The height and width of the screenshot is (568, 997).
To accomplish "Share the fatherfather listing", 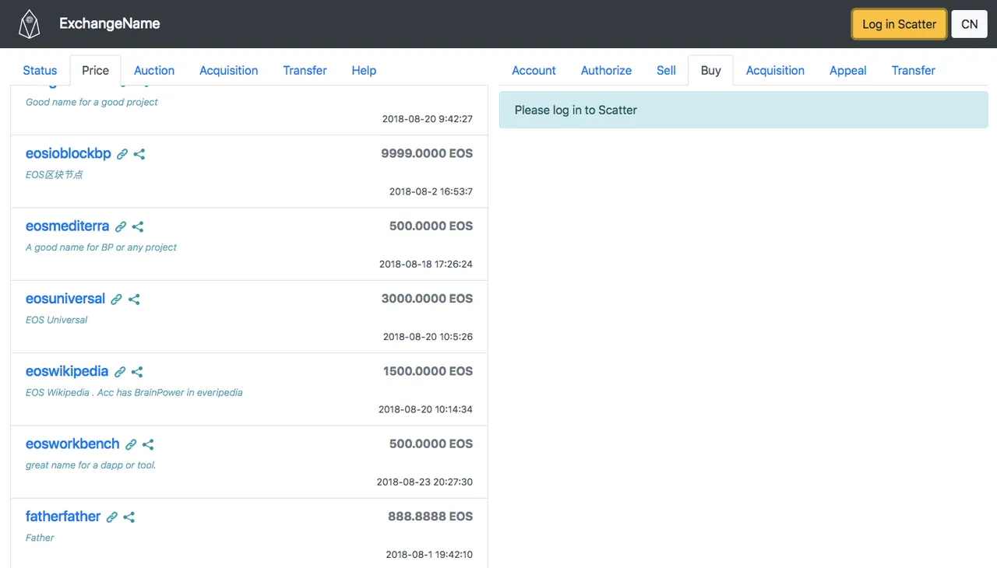I will pyautogui.click(x=129, y=517).
